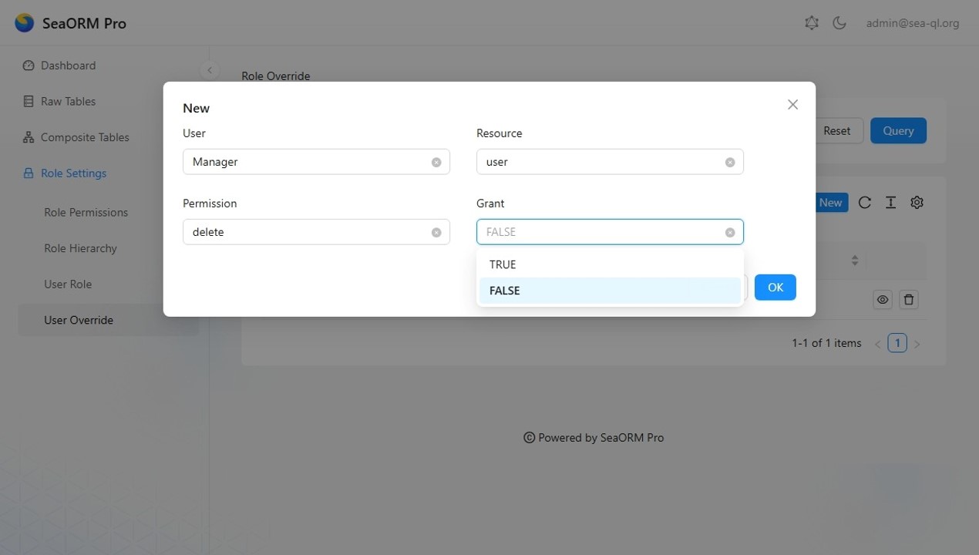Image resolution: width=979 pixels, height=555 pixels.
Task: Clear the User field value Manager
Action: click(436, 163)
